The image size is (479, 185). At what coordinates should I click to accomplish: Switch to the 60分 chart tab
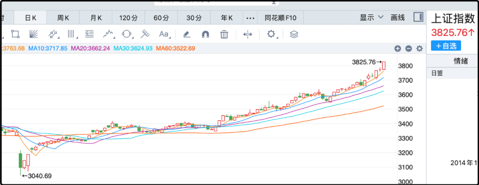[161, 18]
